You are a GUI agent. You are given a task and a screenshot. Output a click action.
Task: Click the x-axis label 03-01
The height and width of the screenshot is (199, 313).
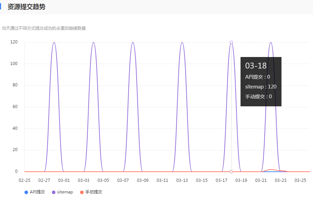pos(64,180)
